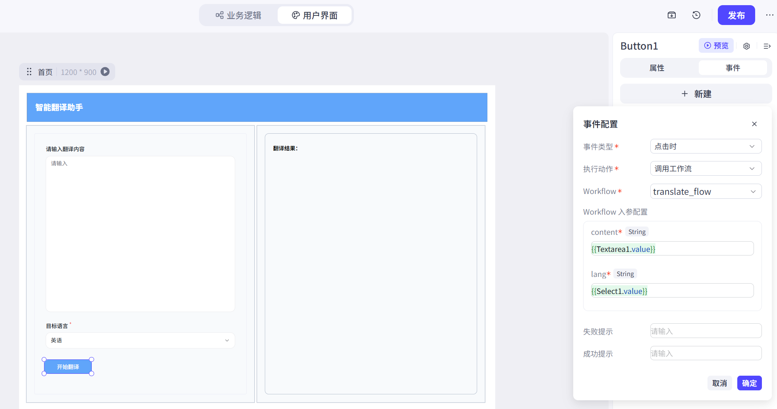Click the 1200 * 900 canvas size text
Screen dimensions: 777x409
(79, 72)
